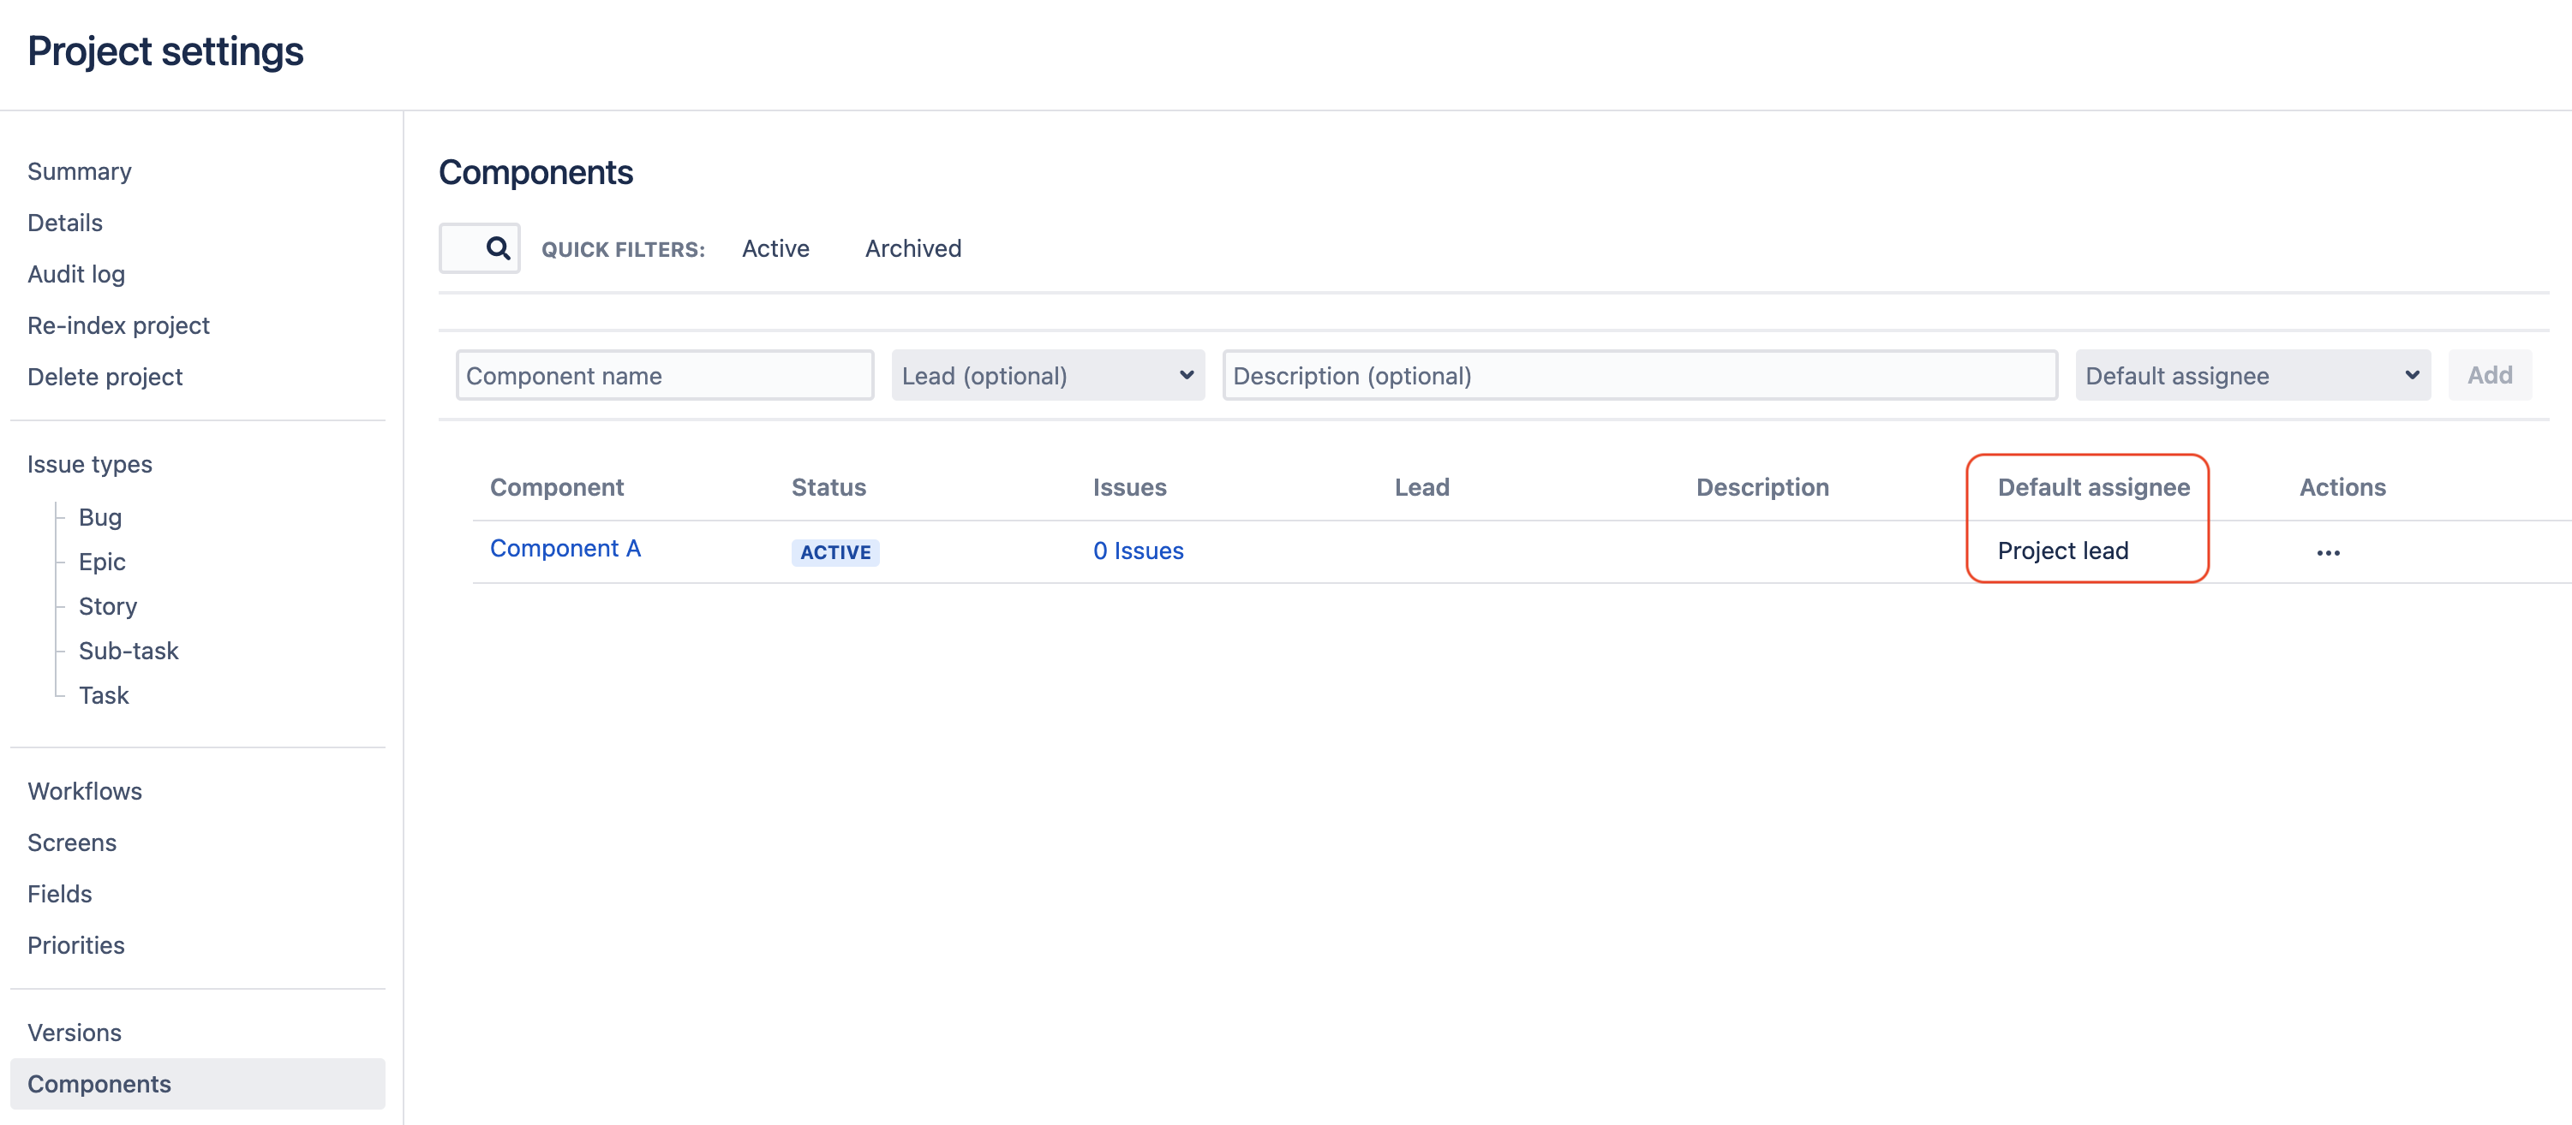Toggle the Active quick filter

tap(775, 248)
